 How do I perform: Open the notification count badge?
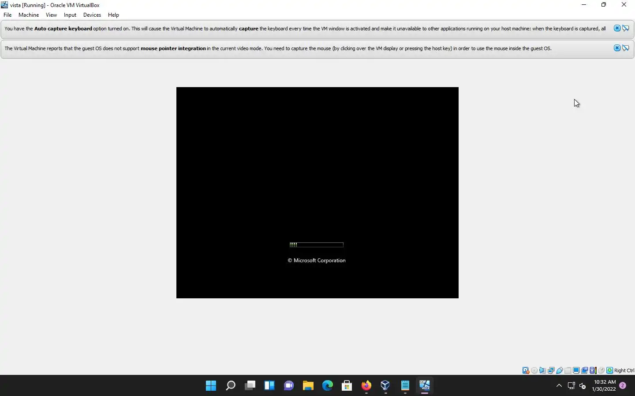pyautogui.click(x=623, y=385)
